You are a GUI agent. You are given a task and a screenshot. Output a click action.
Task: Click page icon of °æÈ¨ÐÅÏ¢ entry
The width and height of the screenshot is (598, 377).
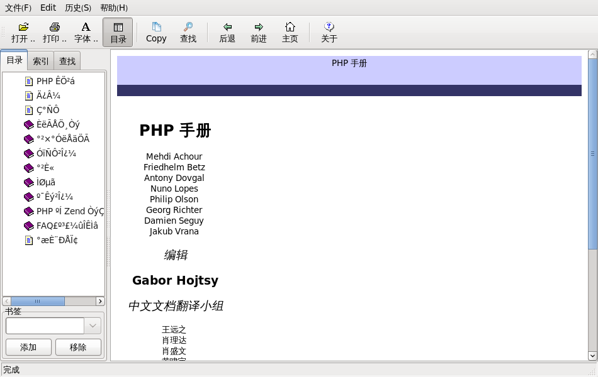[28, 240]
